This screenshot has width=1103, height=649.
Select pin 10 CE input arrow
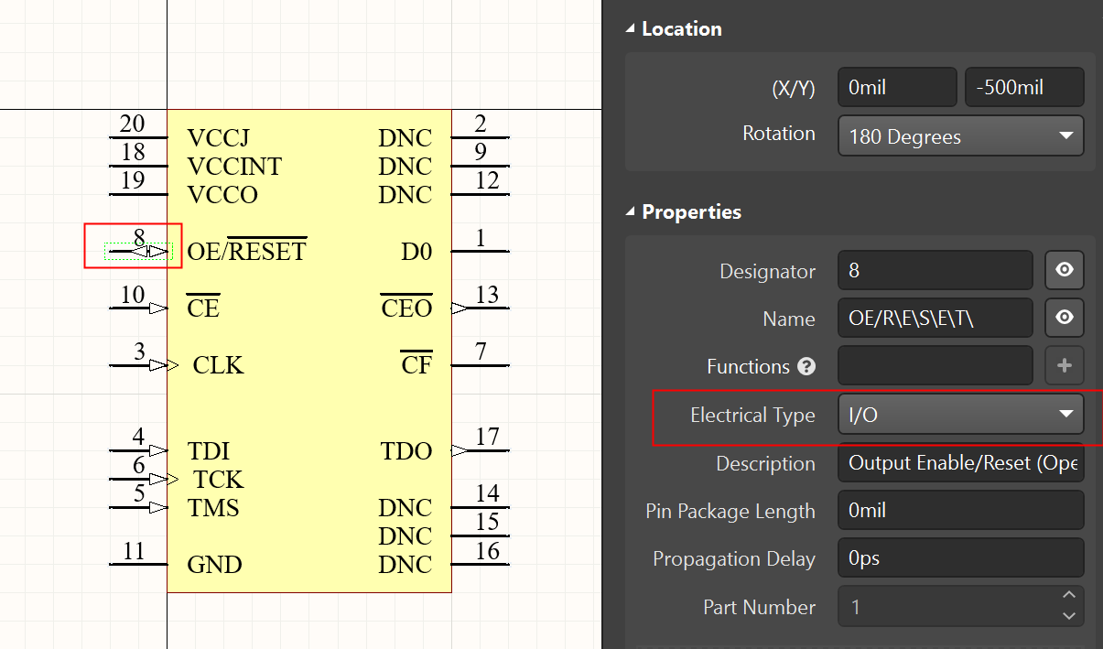157,308
